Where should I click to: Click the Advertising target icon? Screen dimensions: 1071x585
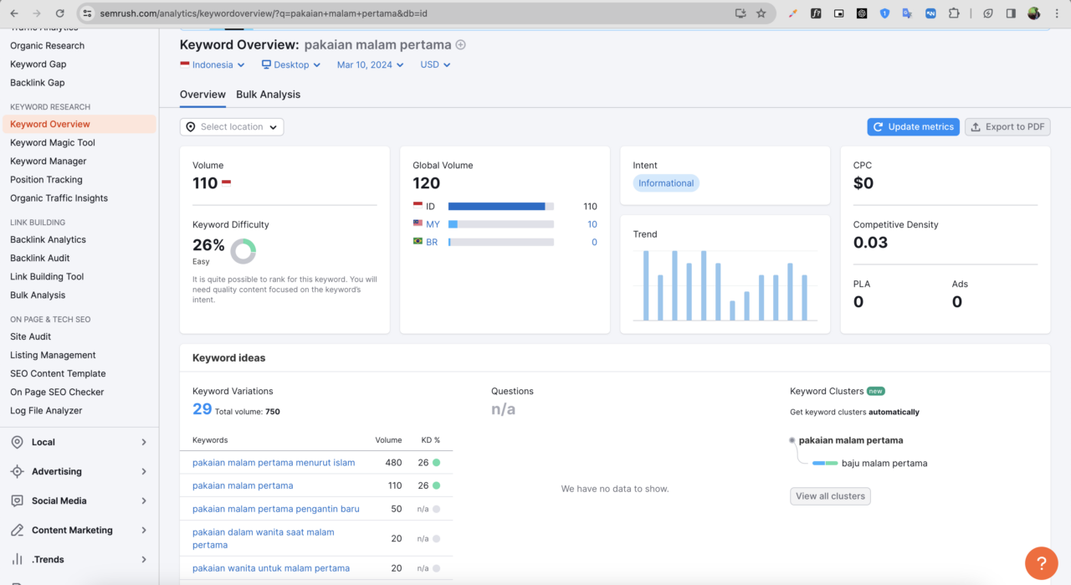point(17,471)
